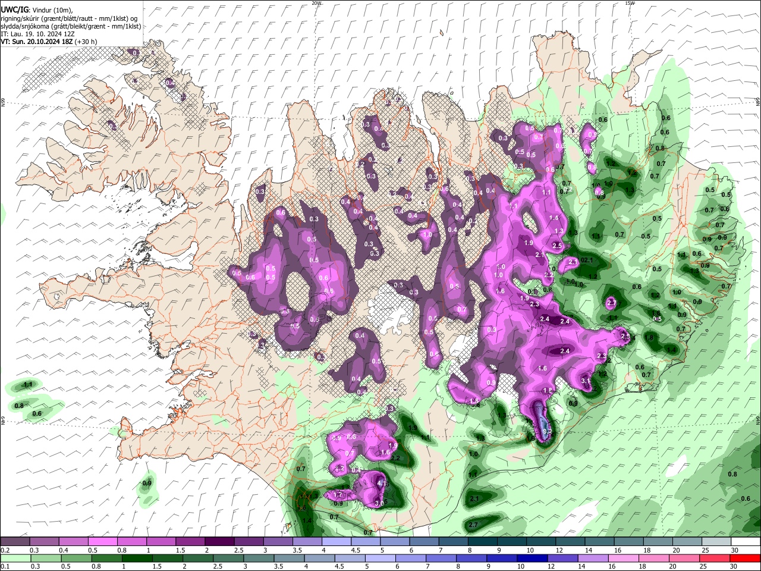The height and width of the screenshot is (571, 761).
Task: Click purple swatch between 1.5 and 2
Action: (190, 542)
